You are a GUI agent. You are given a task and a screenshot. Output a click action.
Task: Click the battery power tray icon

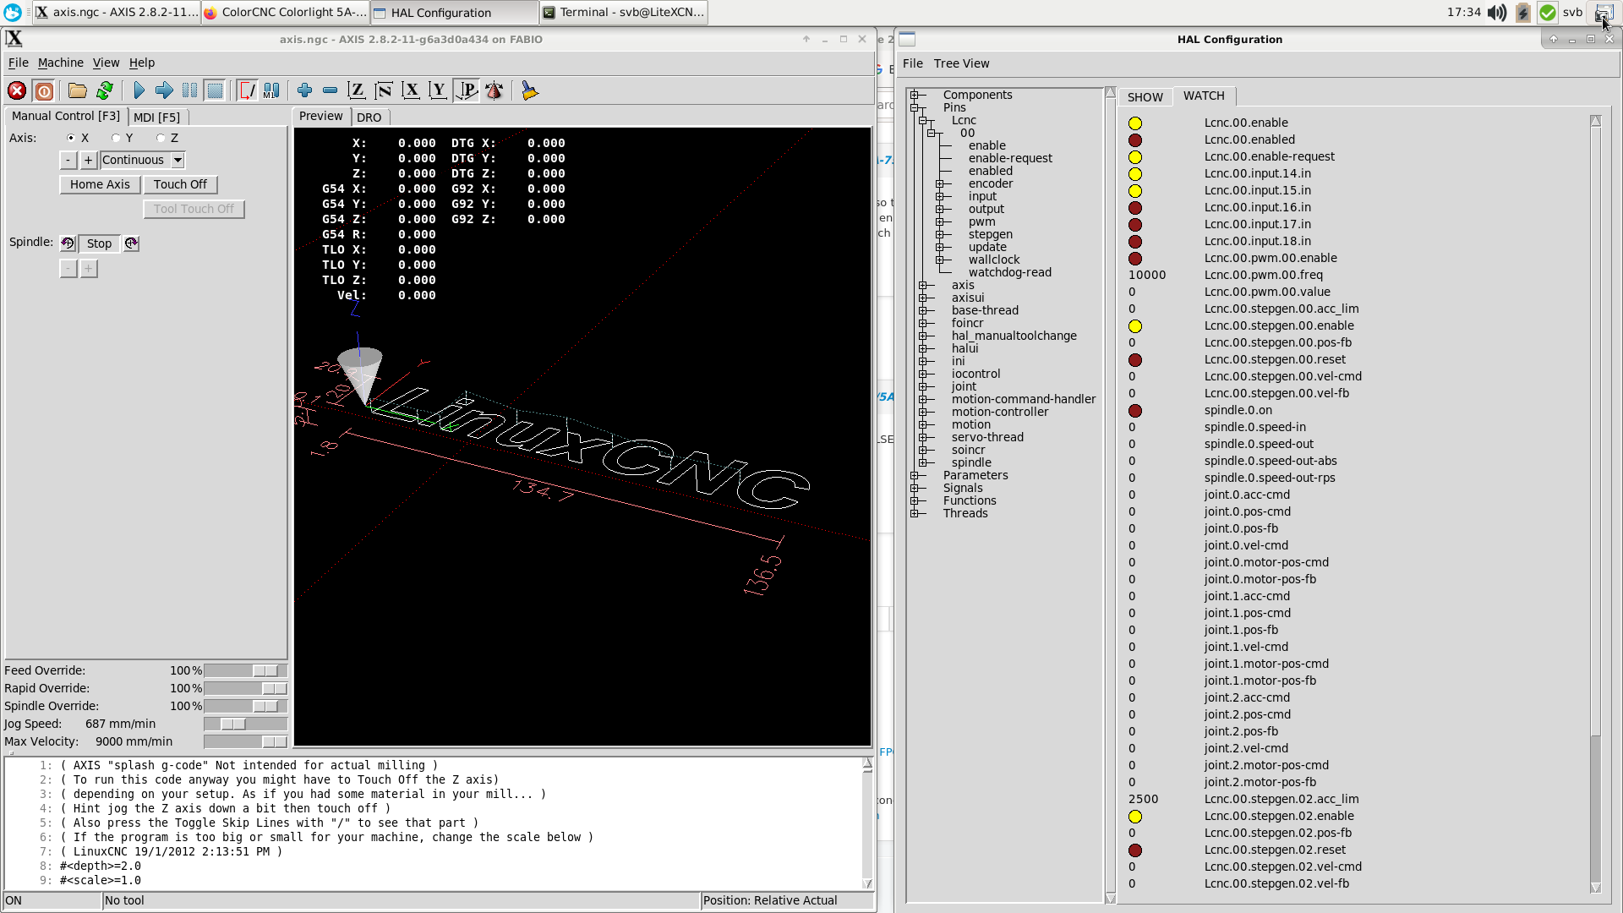click(x=1523, y=12)
